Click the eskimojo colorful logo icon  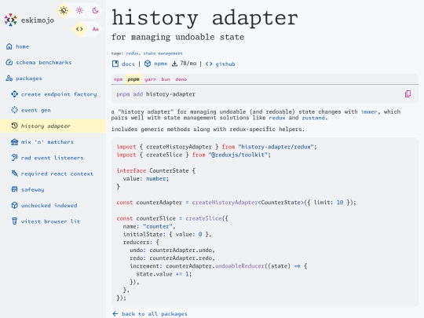[x=10, y=20]
